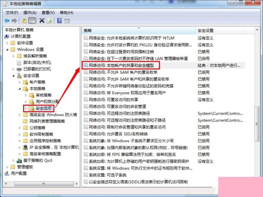Image resolution: width=263 pixels, height=197 pixels.
Task: Click the Up one level folder icon
Action: [x=24, y=21]
